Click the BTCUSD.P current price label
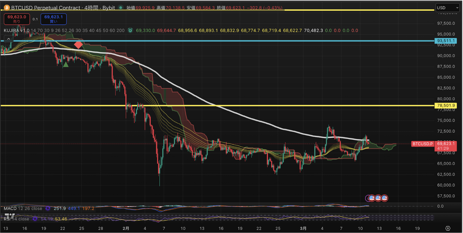 tap(422, 144)
